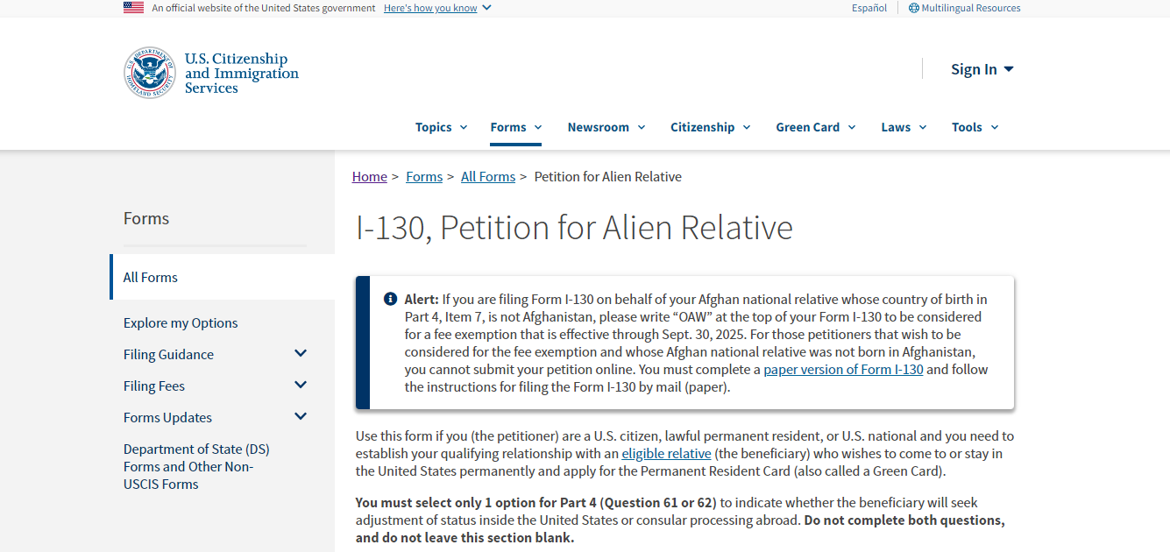Select Explore my Options in sidebar
Viewport: 1170px width, 552px height.
(181, 322)
